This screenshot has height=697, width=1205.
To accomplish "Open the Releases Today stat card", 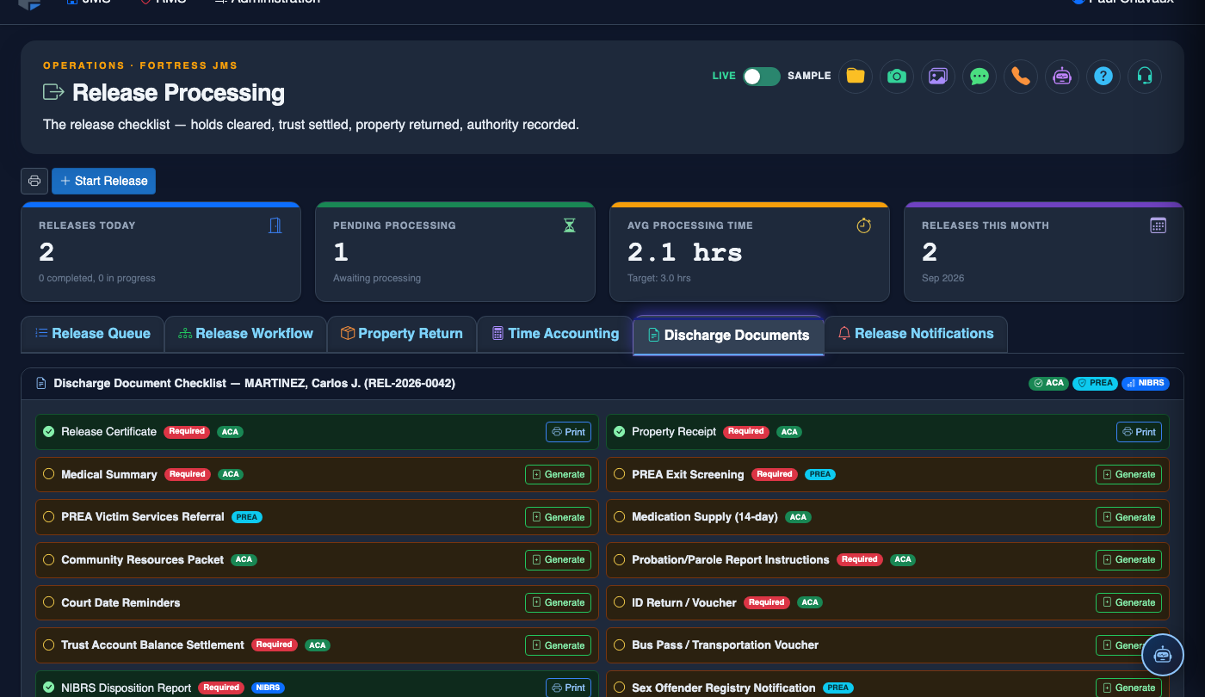I will click(161, 252).
